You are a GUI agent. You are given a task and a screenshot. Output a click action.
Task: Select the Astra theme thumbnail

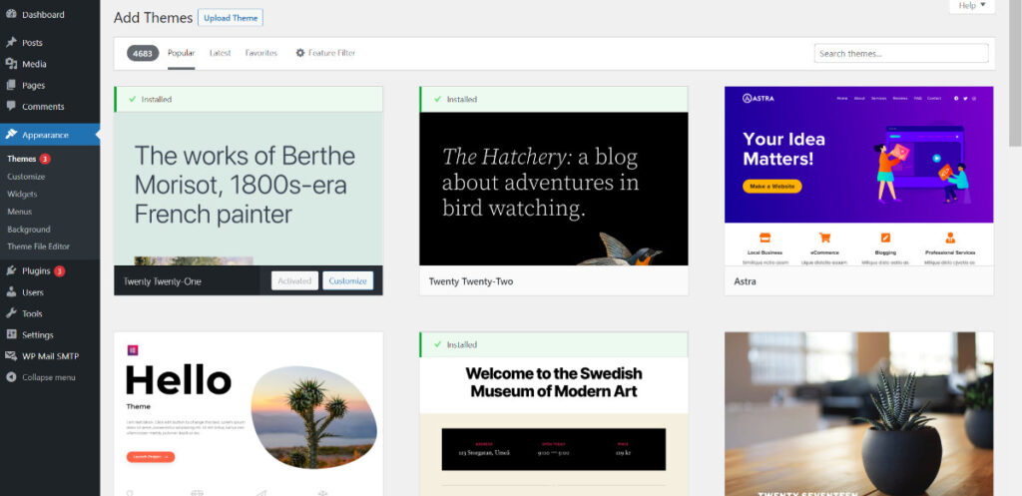click(858, 176)
